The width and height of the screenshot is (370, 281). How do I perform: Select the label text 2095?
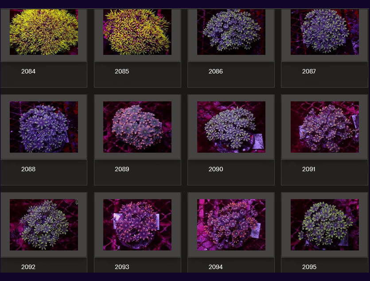pos(309,267)
